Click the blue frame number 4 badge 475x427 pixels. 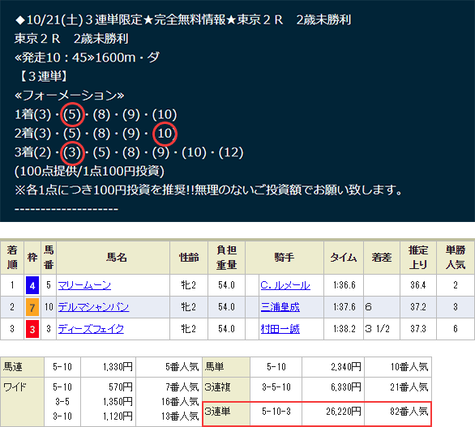click(32, 285)
